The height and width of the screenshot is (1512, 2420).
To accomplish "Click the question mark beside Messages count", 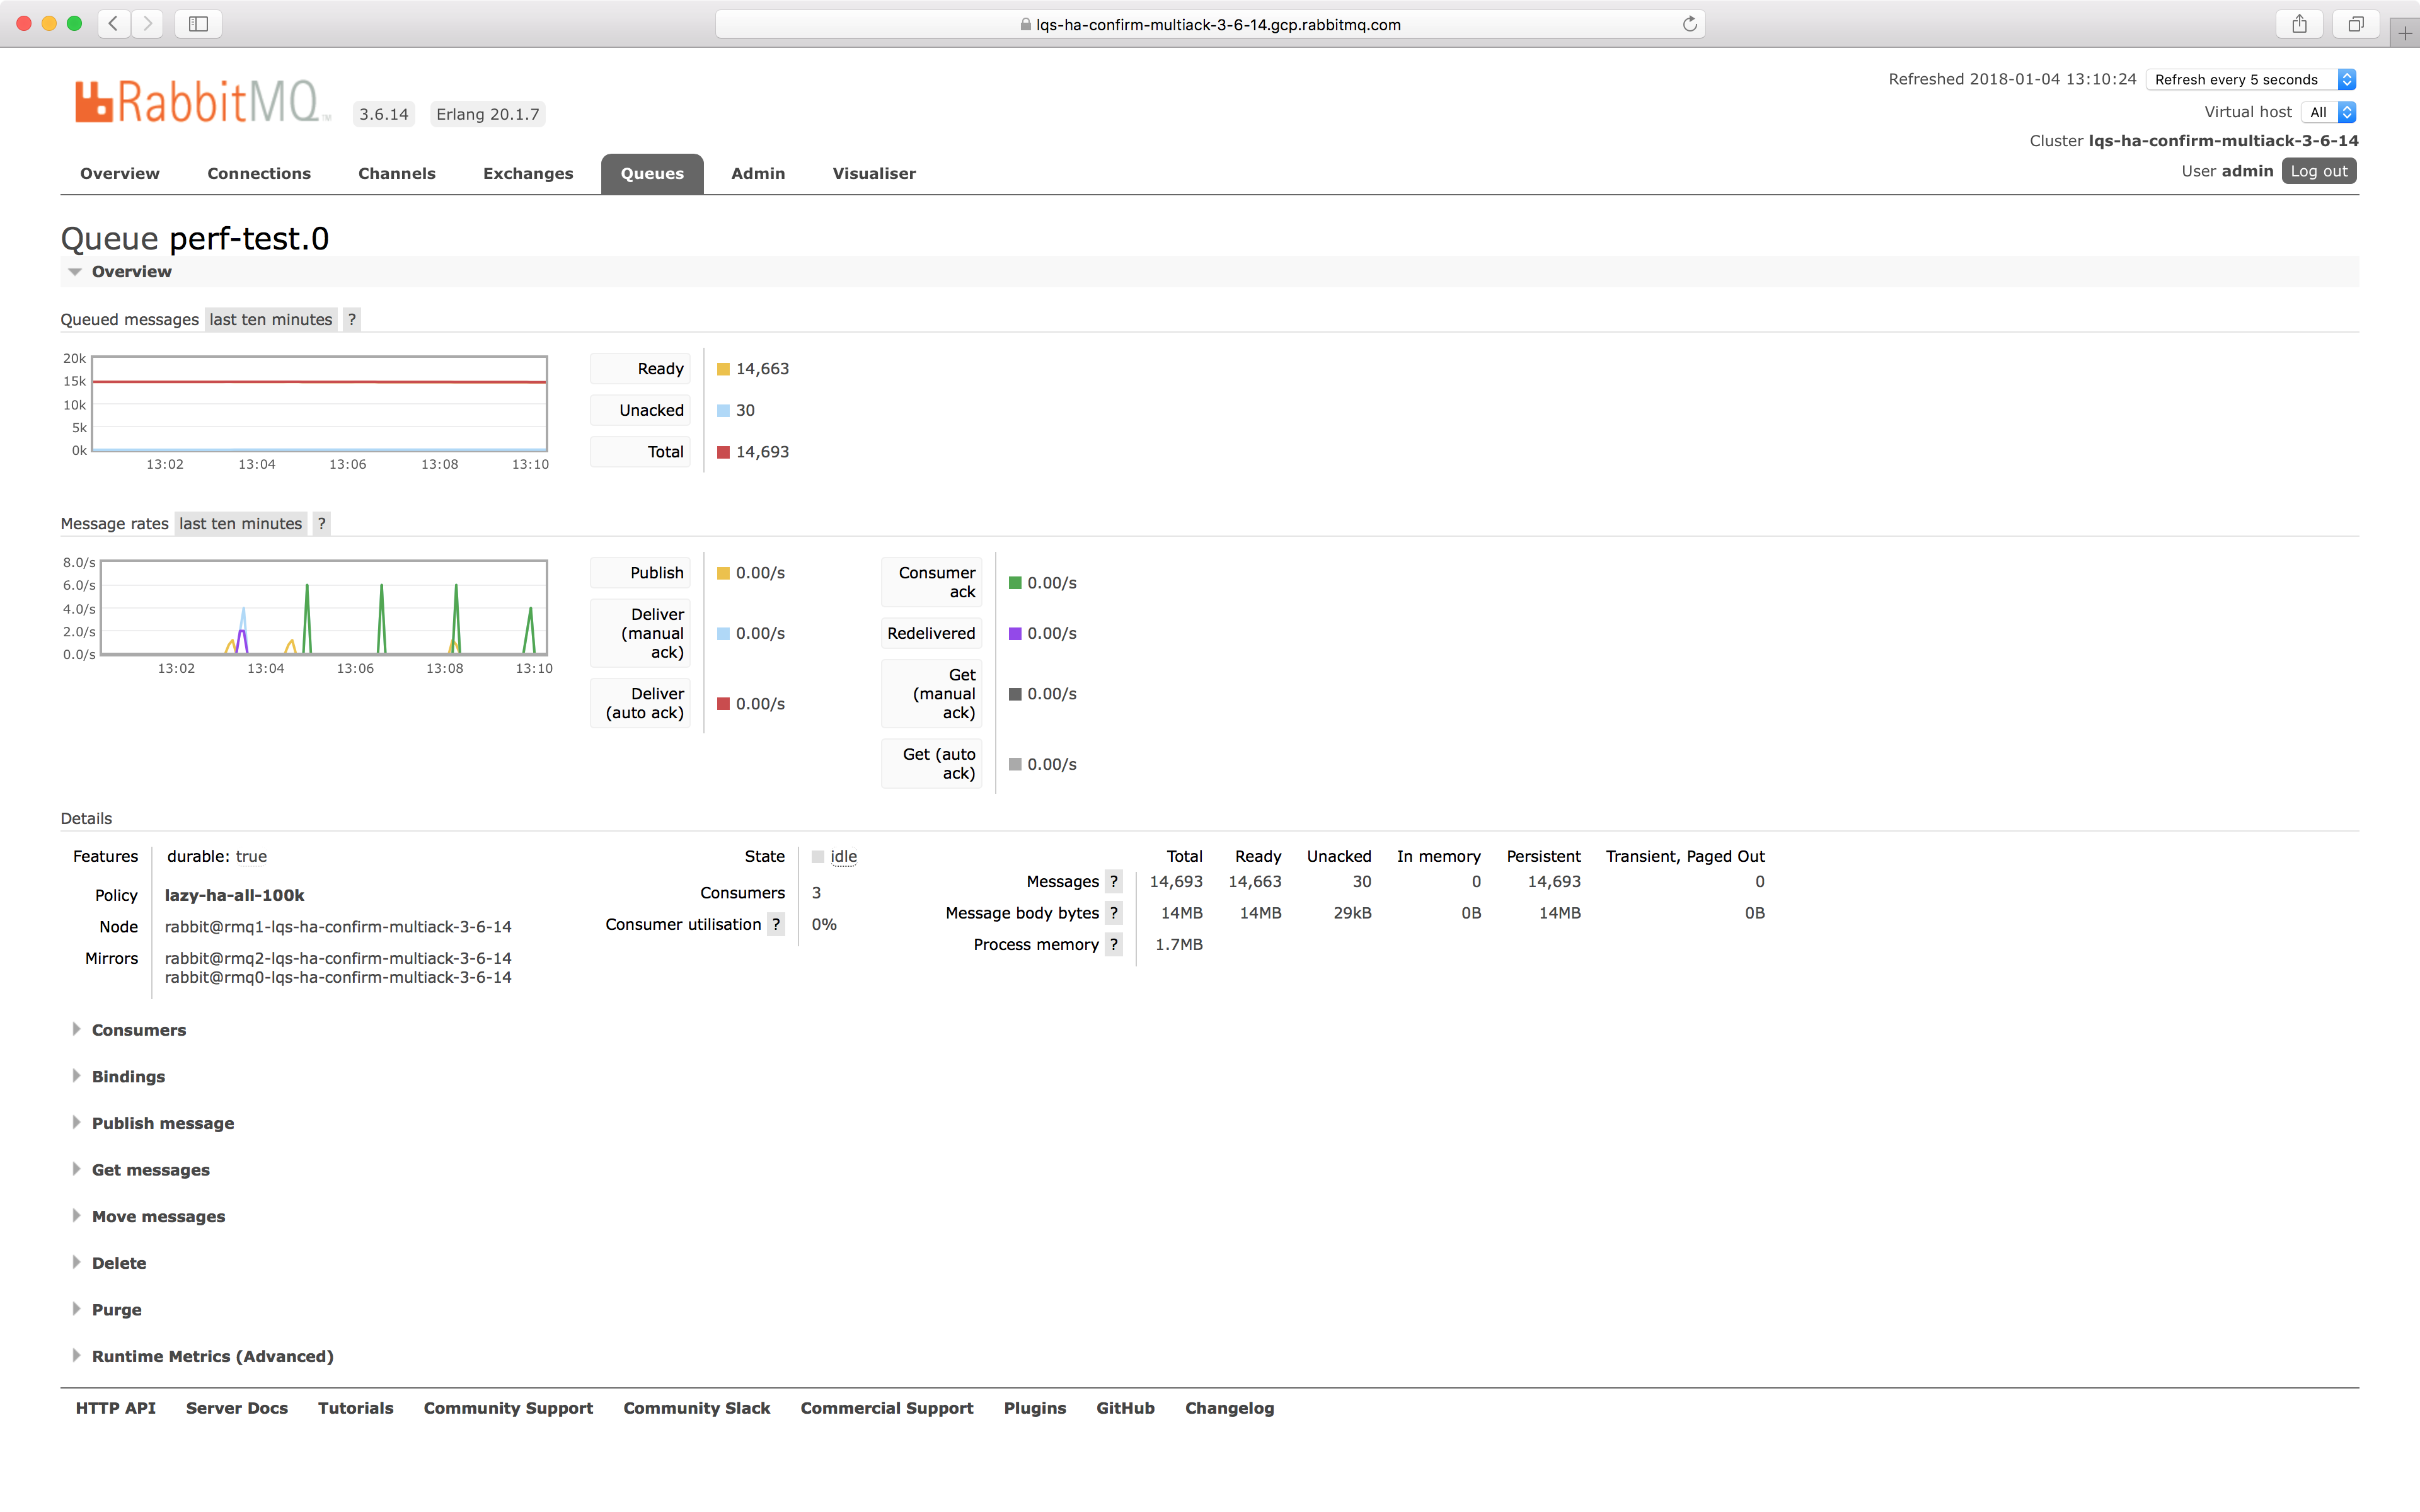I will [x=1114, y=881].
